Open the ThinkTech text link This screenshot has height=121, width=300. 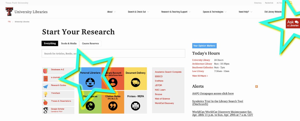(x=55, y=93)
